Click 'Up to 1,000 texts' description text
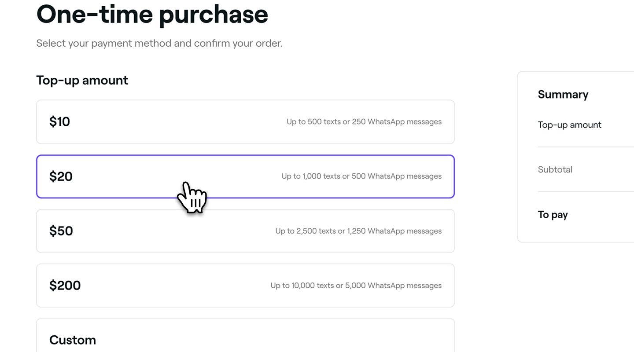The width and height of the screenshot is (634, 352). pos(361,176)
